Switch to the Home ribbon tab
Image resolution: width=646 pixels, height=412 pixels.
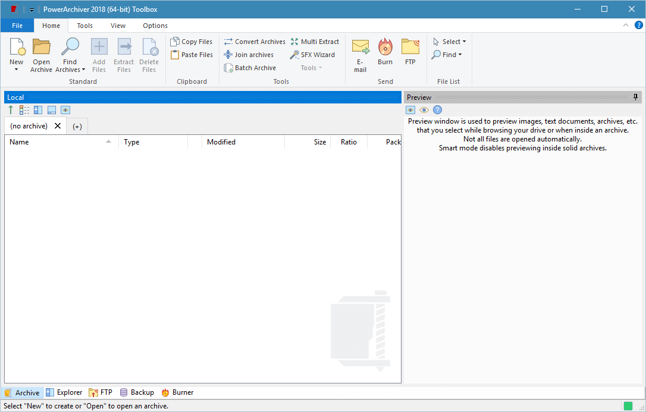[51, 26]
